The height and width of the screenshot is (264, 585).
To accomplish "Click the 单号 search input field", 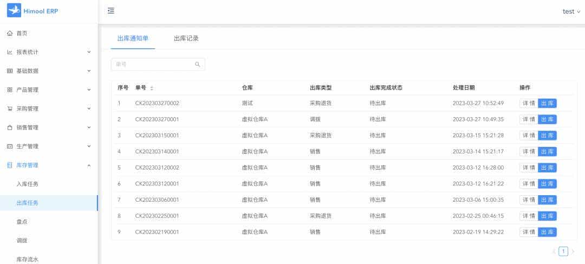I will 158,64.
